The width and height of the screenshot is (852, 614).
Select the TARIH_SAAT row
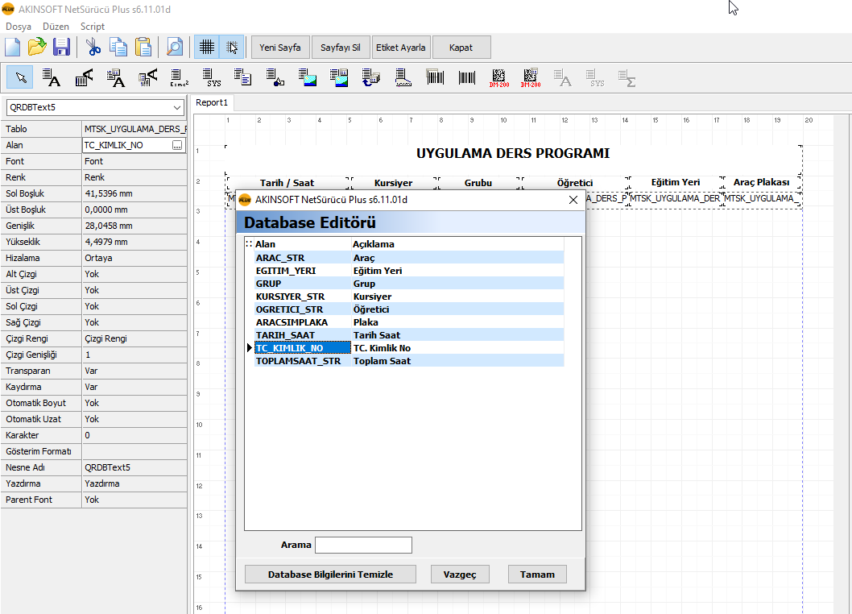pyautogui.click(x=408, y=335)
